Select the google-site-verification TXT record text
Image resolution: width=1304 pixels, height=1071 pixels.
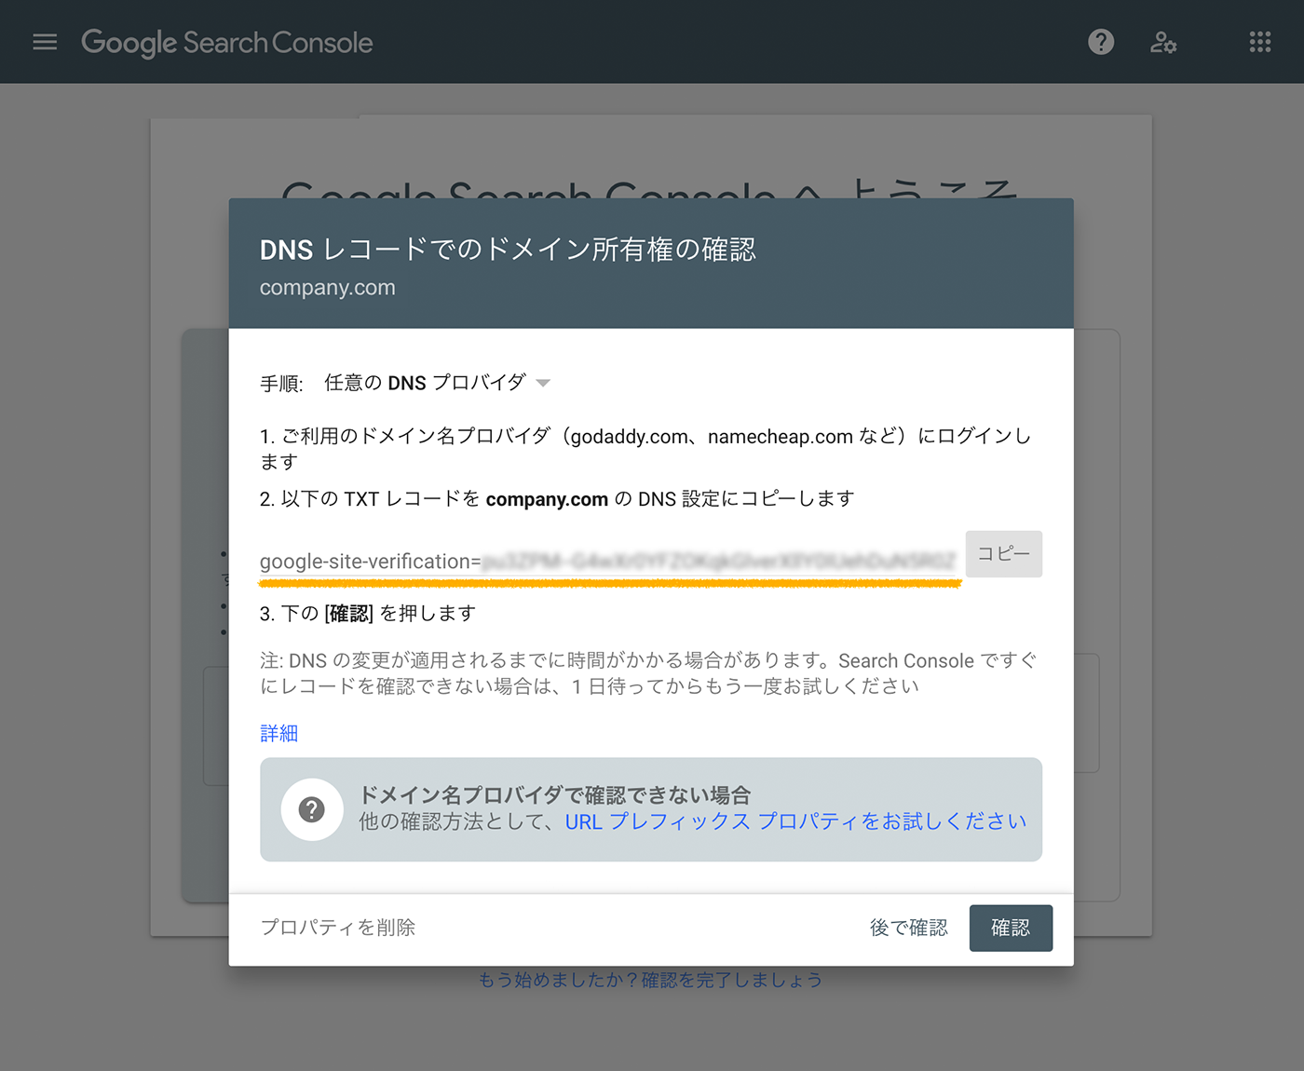(x=607, y=562)
